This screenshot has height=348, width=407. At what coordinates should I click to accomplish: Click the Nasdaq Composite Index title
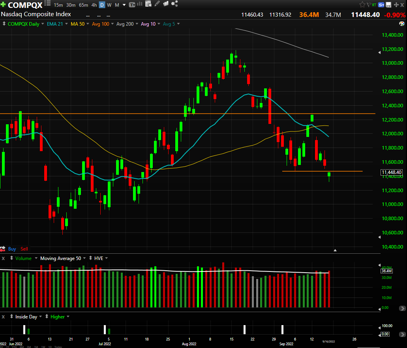[36, 14]
